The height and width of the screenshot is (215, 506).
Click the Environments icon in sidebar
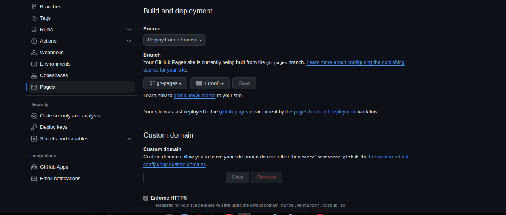pos(34,64)
